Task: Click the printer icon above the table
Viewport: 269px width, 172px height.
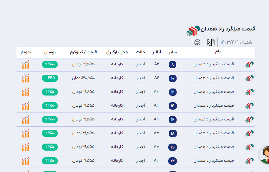Action: [x=197, y=42]
